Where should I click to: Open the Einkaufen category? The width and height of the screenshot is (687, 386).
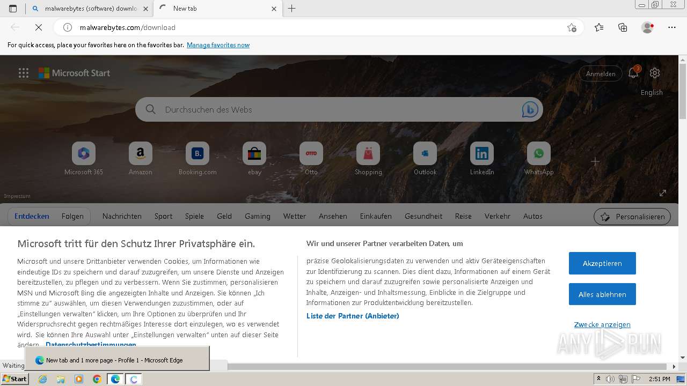[376, 216]
